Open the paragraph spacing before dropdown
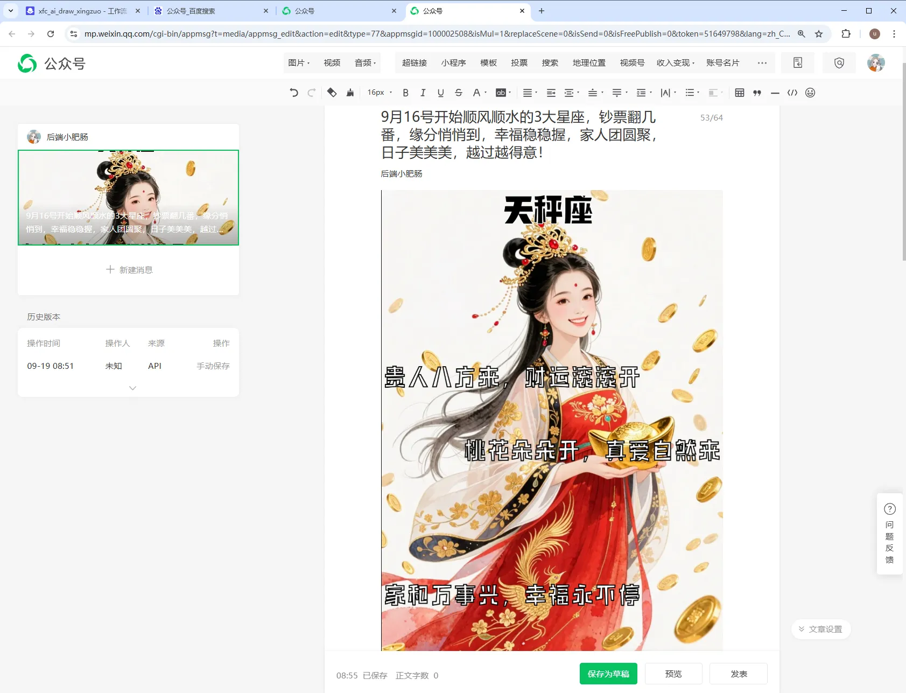This screenshot has height=693, width=906. click(595, 93)
